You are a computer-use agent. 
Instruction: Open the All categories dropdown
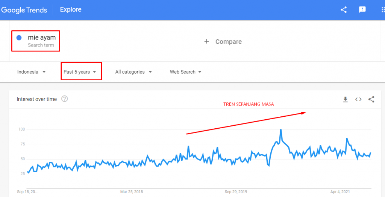click(x=133, y=72)
